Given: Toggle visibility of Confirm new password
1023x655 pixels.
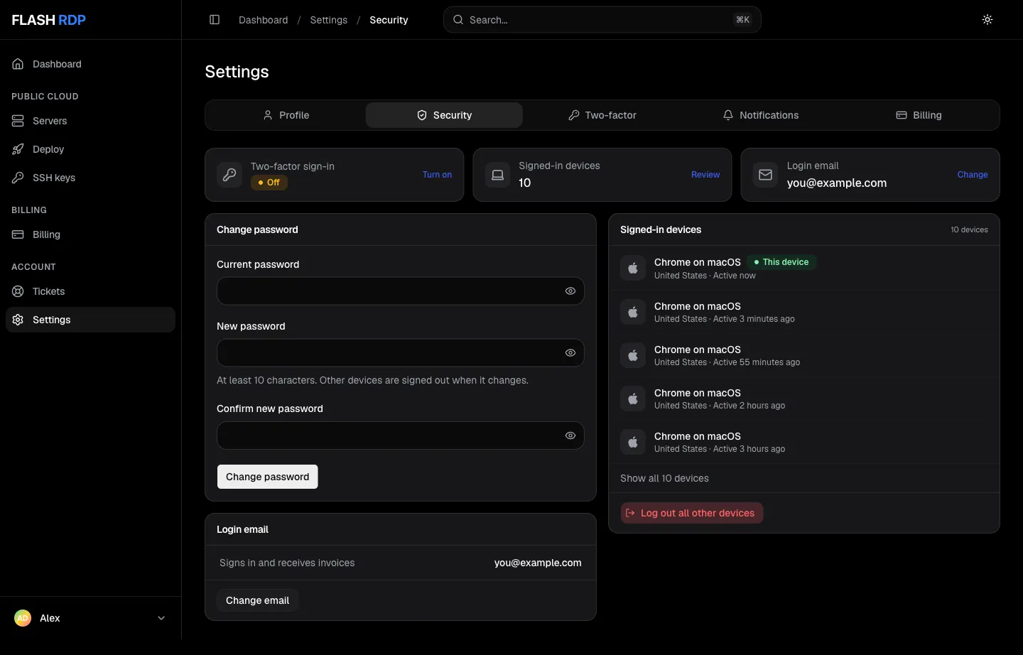Looking at the screenshot, I should 570,435.
